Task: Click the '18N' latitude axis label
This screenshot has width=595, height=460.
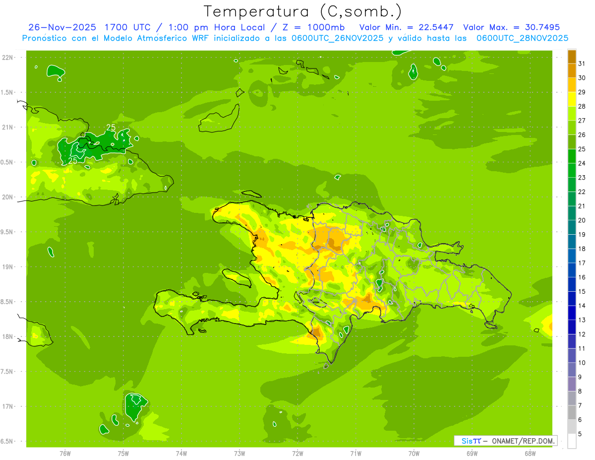Action: (x=8, y=336)
